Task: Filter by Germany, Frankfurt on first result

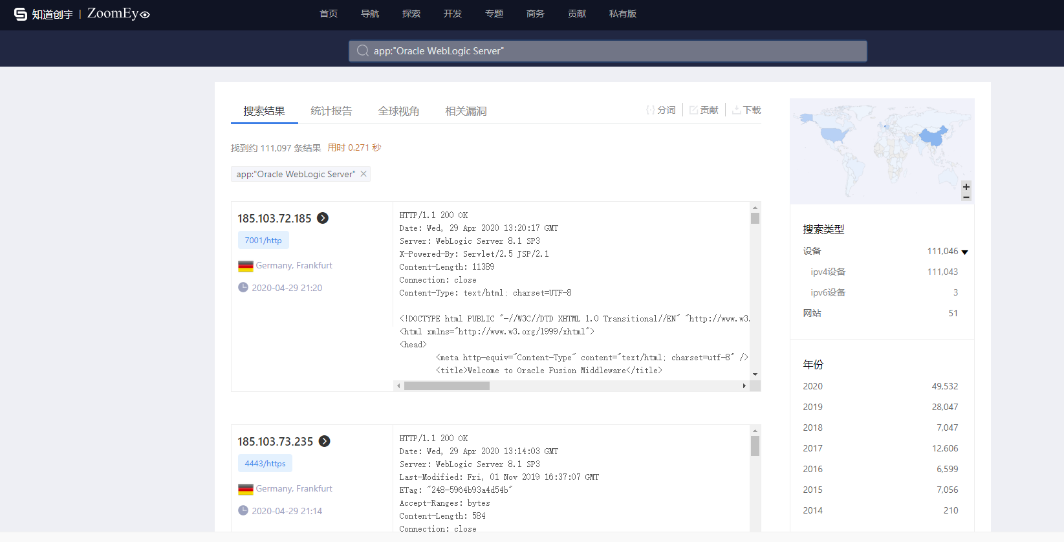Action: (294, 265)
